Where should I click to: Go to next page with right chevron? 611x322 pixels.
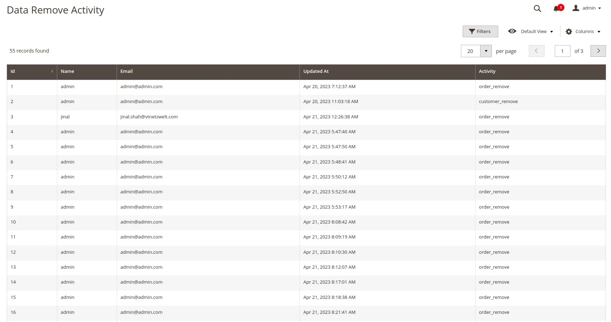pos(598,51)
